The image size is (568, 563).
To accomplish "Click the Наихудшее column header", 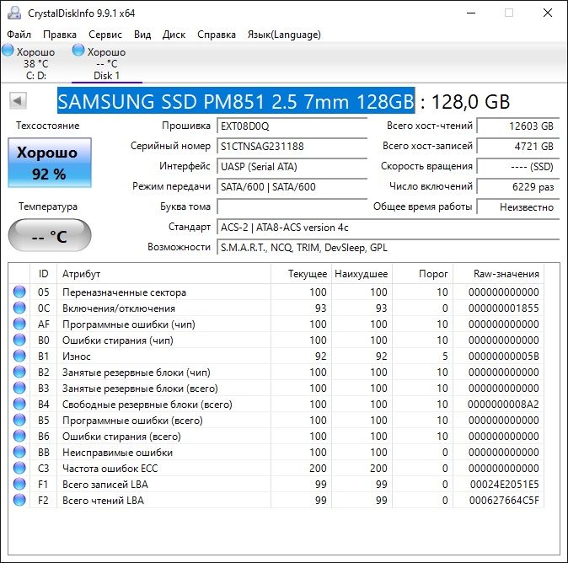I will click(362, 274).
